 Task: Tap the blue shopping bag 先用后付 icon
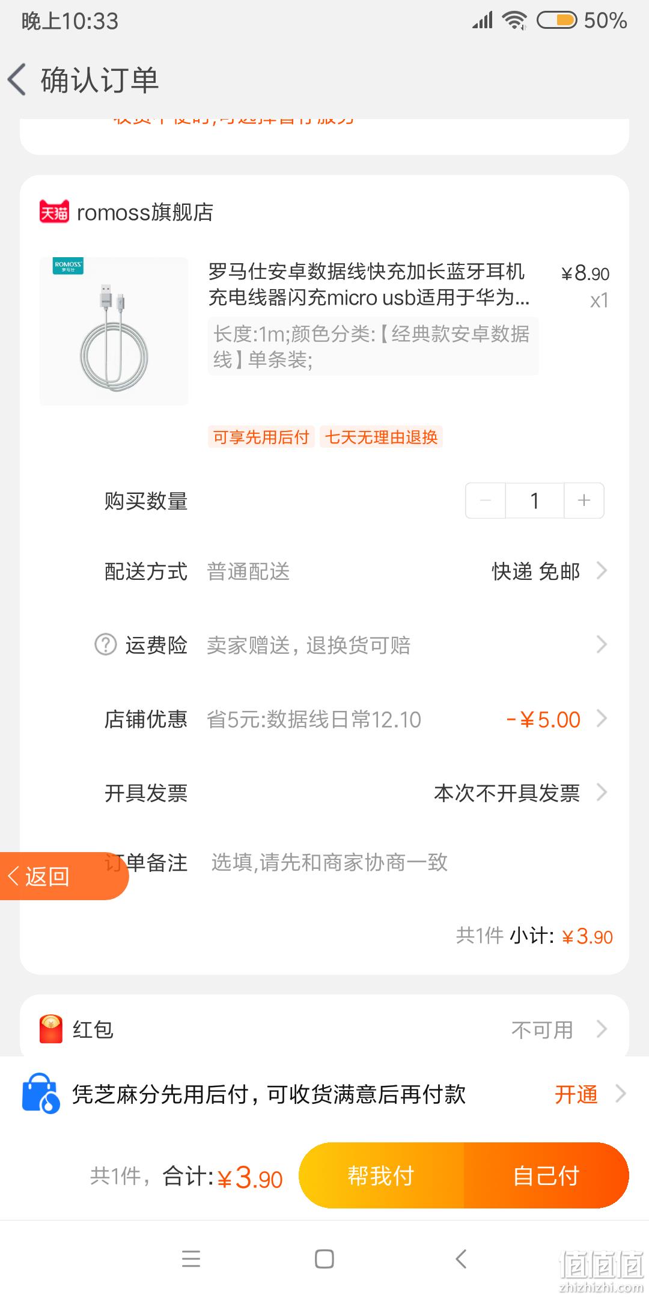point(40,1094)
